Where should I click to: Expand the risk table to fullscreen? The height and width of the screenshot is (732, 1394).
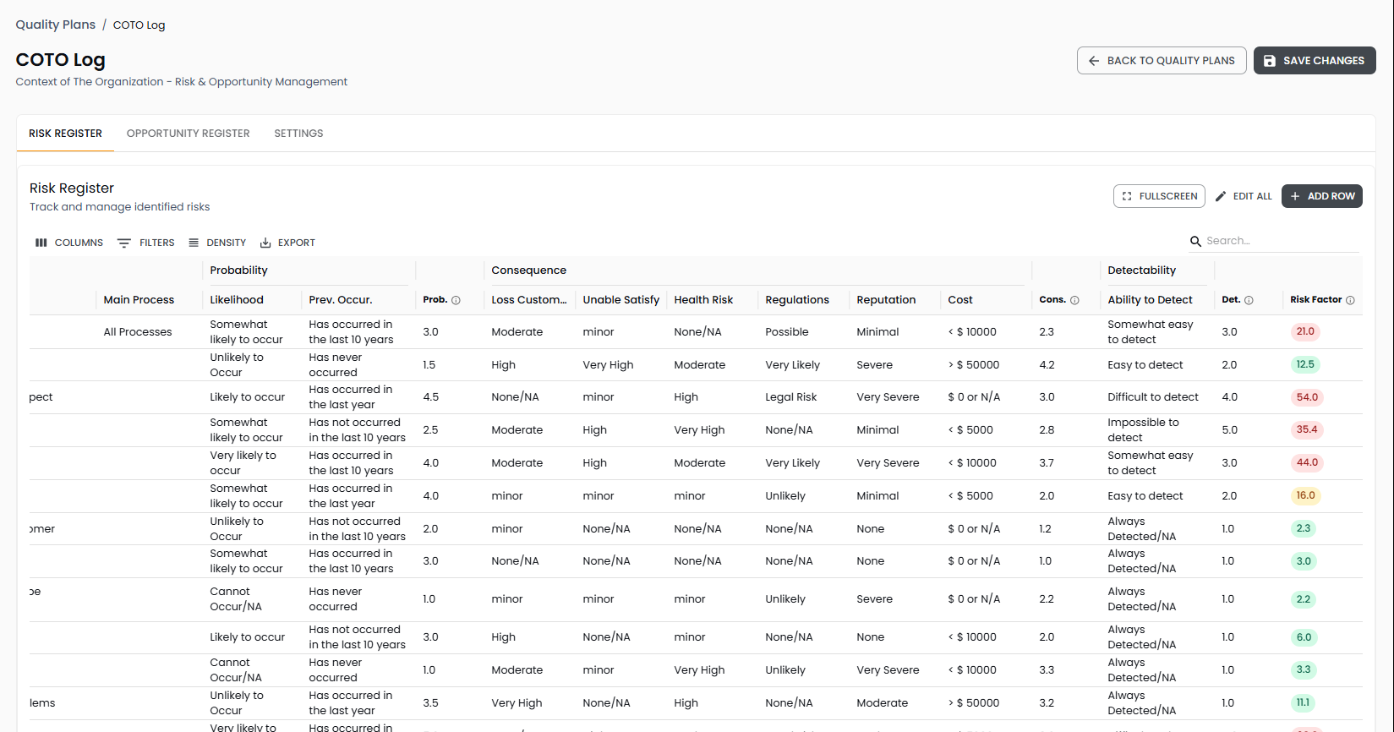[1159, 196]
